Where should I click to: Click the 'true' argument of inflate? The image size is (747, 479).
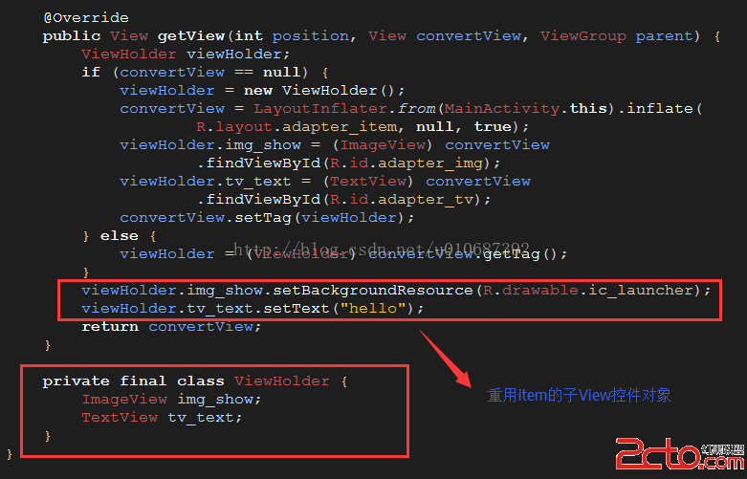coord(493,127)
